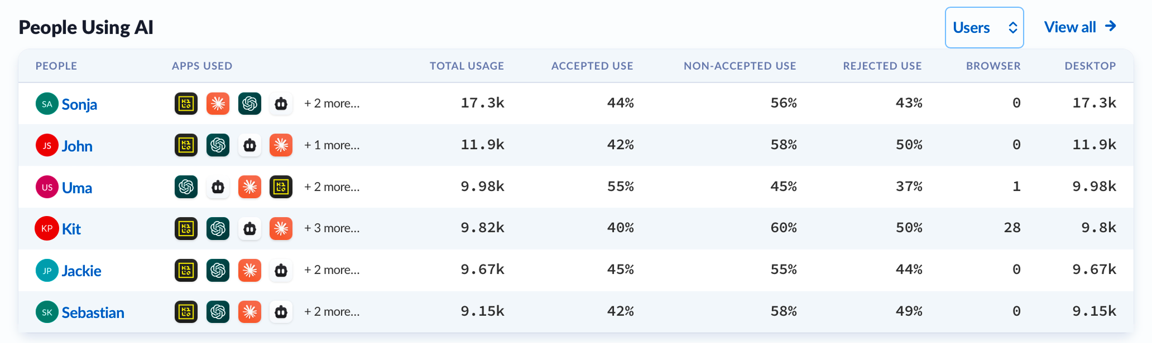Open Jackie's user profile link
Screen dimensions: 1152x343
(x=81, y=271)
